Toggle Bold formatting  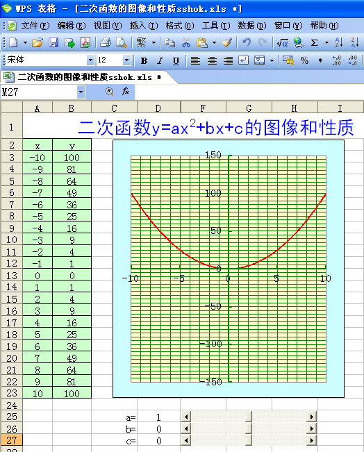(x=144, y=60)
